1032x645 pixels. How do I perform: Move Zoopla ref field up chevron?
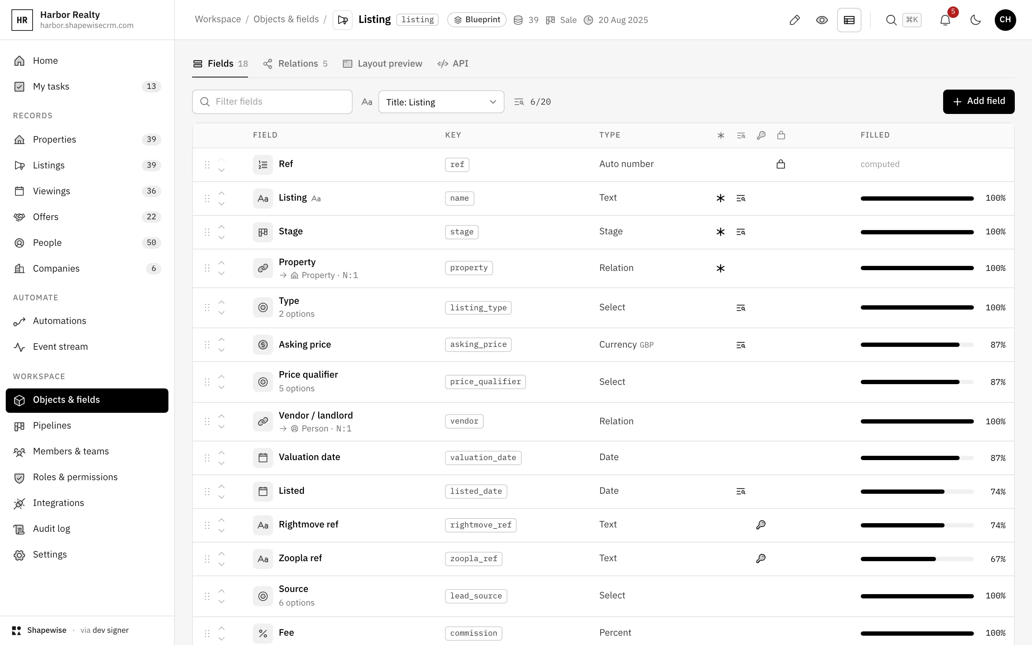221,554
